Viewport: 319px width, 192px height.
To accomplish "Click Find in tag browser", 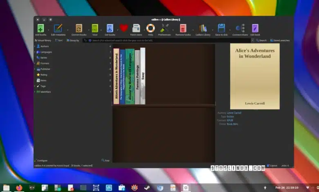I will click(106, 161).
